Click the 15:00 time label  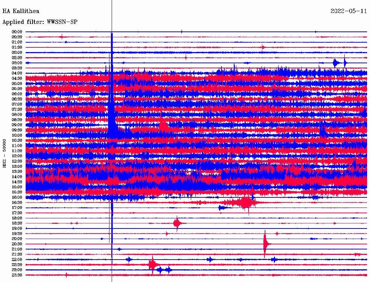pyautogui.click(x=17, y=187)
